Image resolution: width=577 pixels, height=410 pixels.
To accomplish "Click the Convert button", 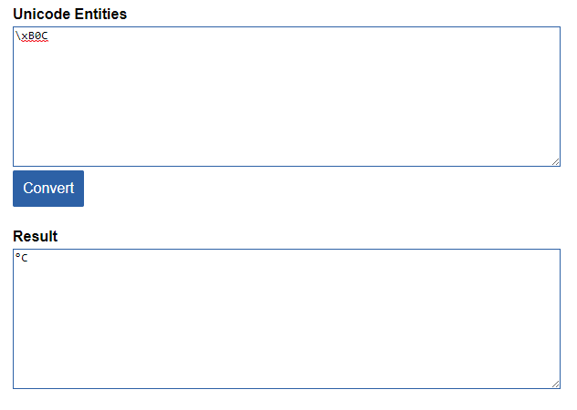I will click(48, 189).
